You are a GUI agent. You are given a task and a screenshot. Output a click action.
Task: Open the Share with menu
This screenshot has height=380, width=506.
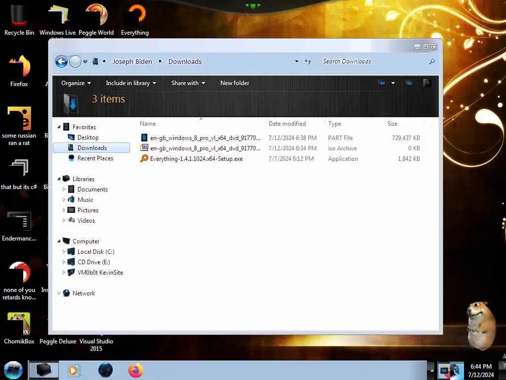coord(188,83)
